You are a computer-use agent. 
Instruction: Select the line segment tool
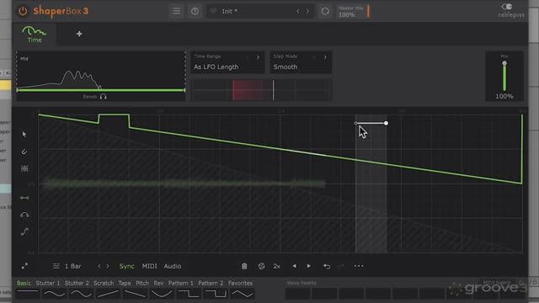[24, 198]
